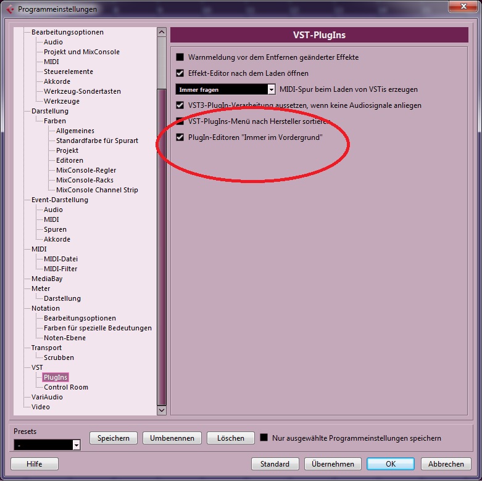Open Control Room settings

(x=66, y=387)
